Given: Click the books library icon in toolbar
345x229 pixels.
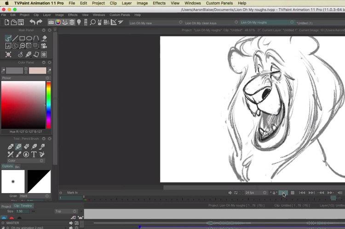Looking at the screenshot, I should pyautogui.click(x=107, y=22).
